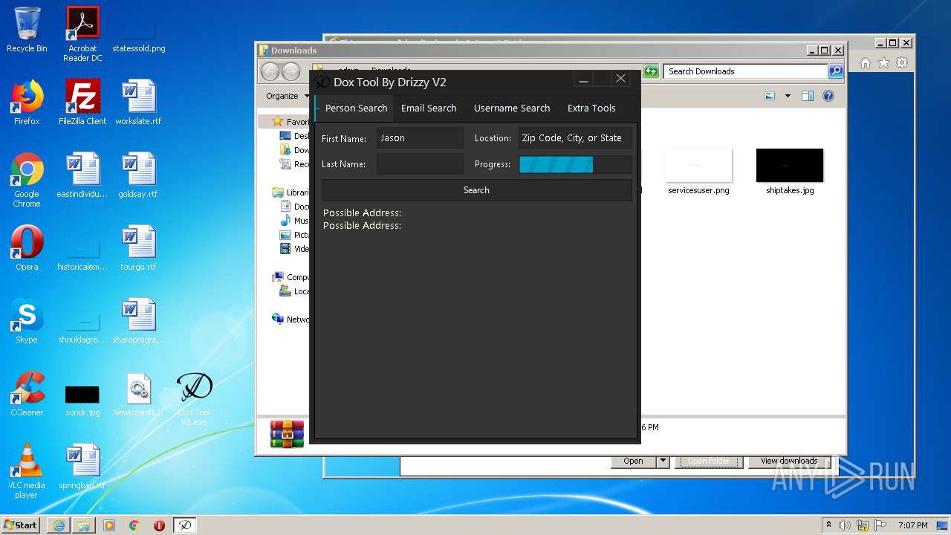
Task: Switch to the Email Search tab
Action: [429, 108]
